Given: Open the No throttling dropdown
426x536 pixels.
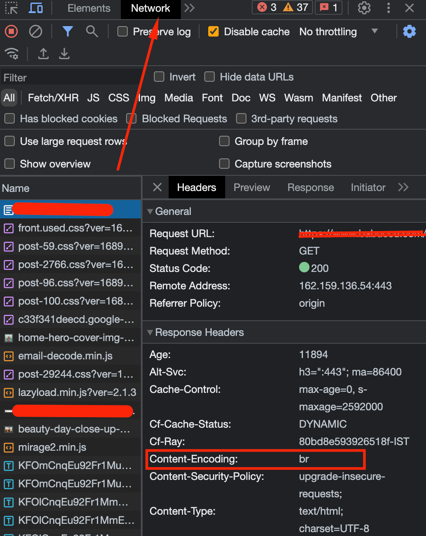Looking at the screenshot, I should (338, 31).
